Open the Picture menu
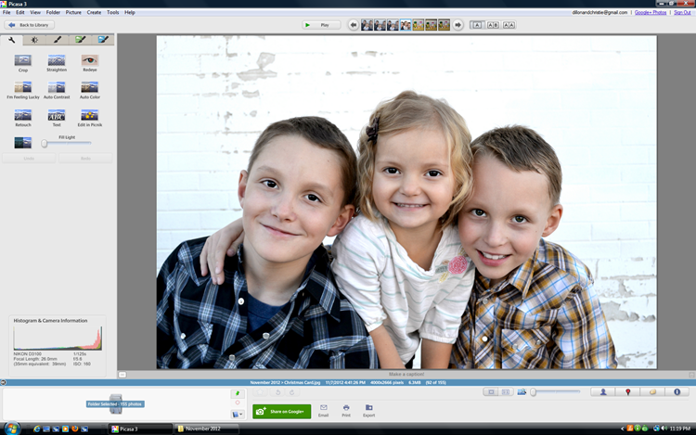Viewport: 696px width, 435px height. (x=73, y=12)
